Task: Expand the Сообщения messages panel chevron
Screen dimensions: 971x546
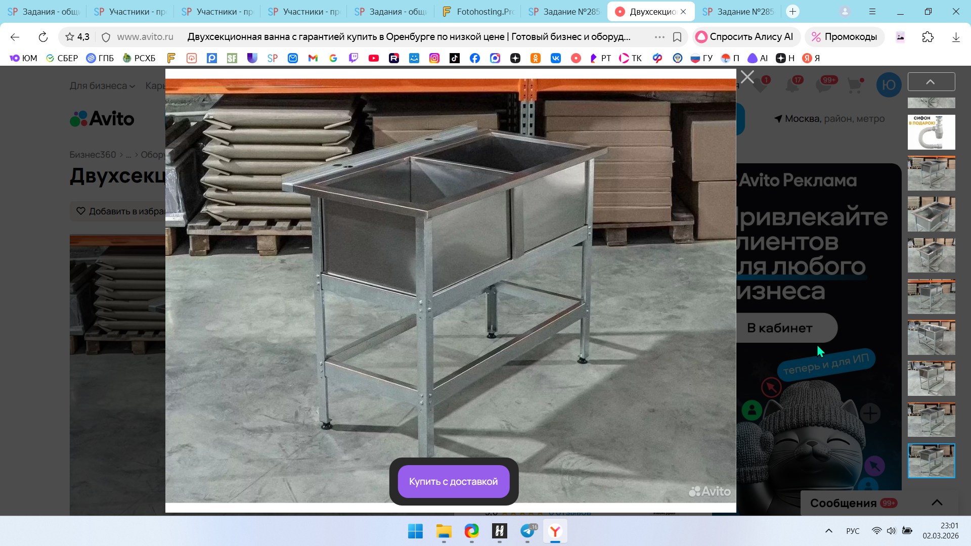Action: point(937,503)
